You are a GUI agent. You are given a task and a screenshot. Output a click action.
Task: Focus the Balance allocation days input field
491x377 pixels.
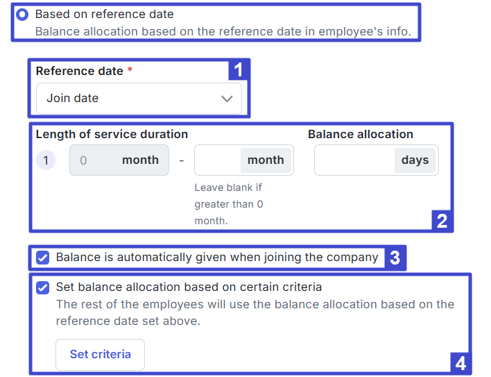coord(354,160)
